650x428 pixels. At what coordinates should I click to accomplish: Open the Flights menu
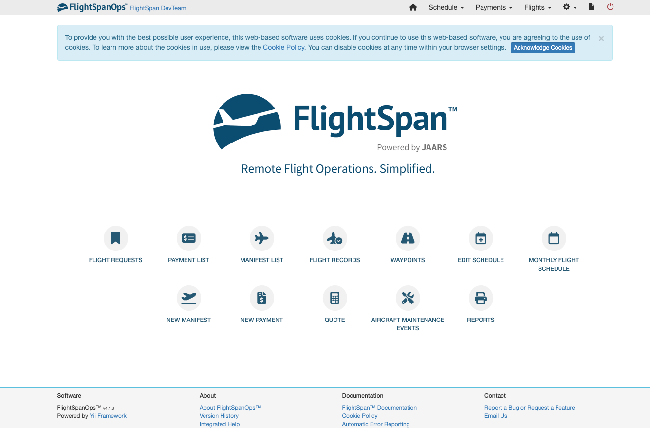(537, 7)
